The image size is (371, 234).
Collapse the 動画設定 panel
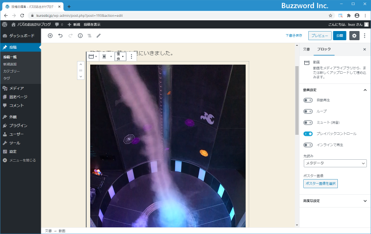pos(335,90)
